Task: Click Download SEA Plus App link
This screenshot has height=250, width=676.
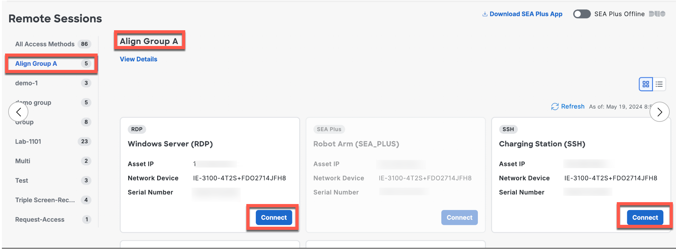Action: tap(526, 14)
